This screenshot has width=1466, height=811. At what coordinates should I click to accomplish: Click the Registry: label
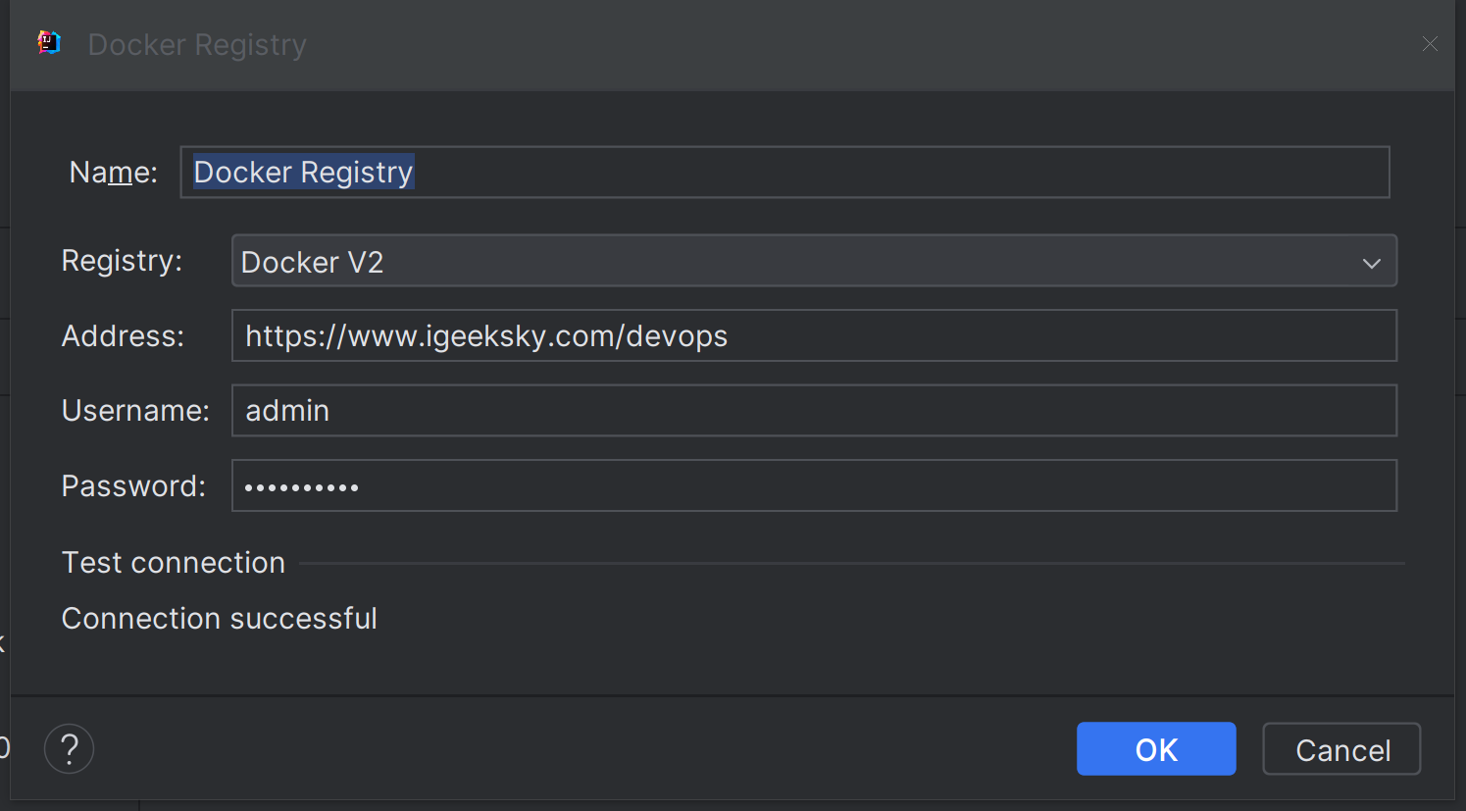point(122,261)
